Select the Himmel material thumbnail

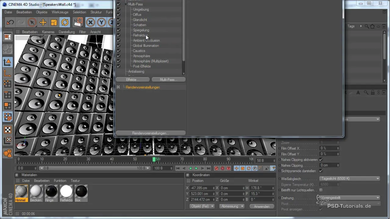pos(21,193)
